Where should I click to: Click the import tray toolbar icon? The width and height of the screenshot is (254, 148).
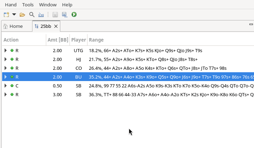41,14
